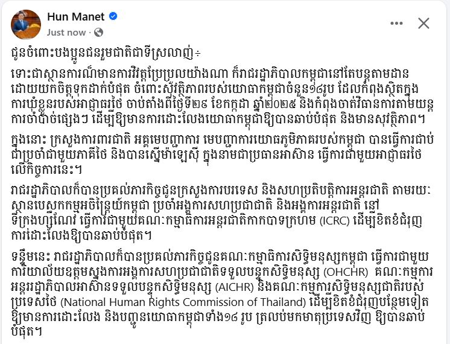
Task: Click the word ទន្ទឹមនេះ starting the last paragraph
Action: tap(31, 256)
